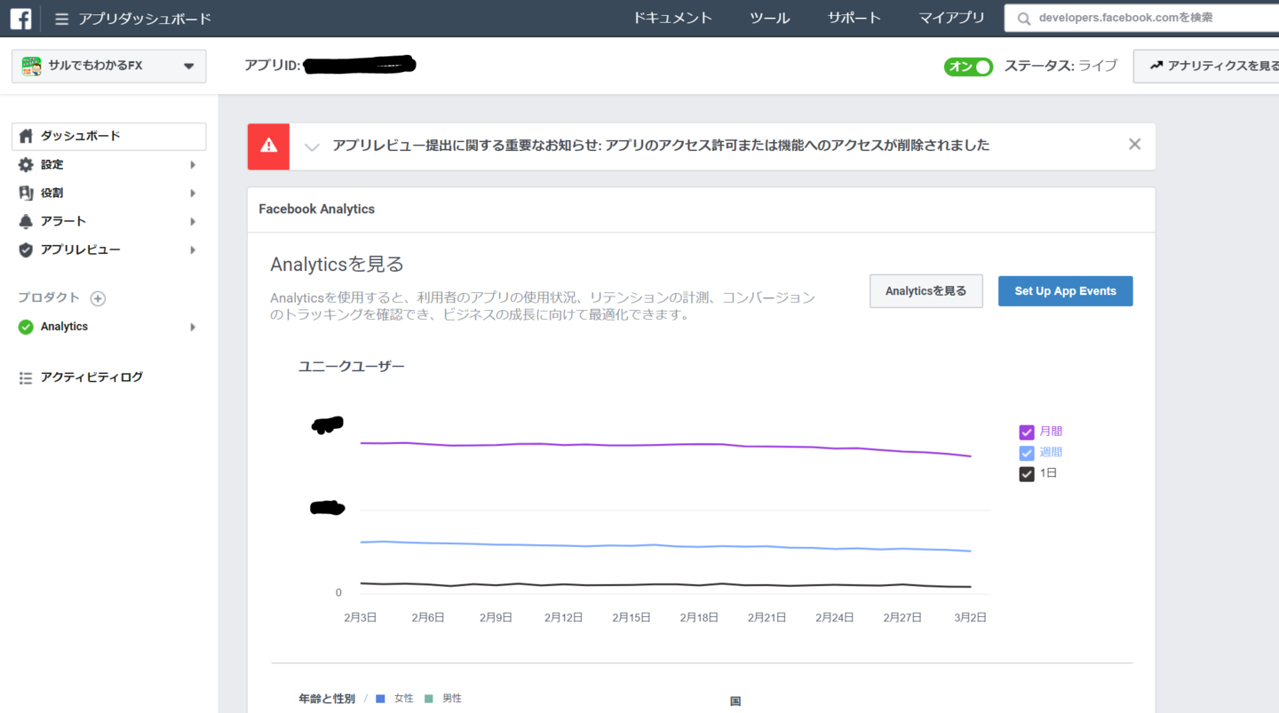Click the アクティビティログ list icon
Image resolution: width=1279 pixels, height=713 pixels.
26,377
